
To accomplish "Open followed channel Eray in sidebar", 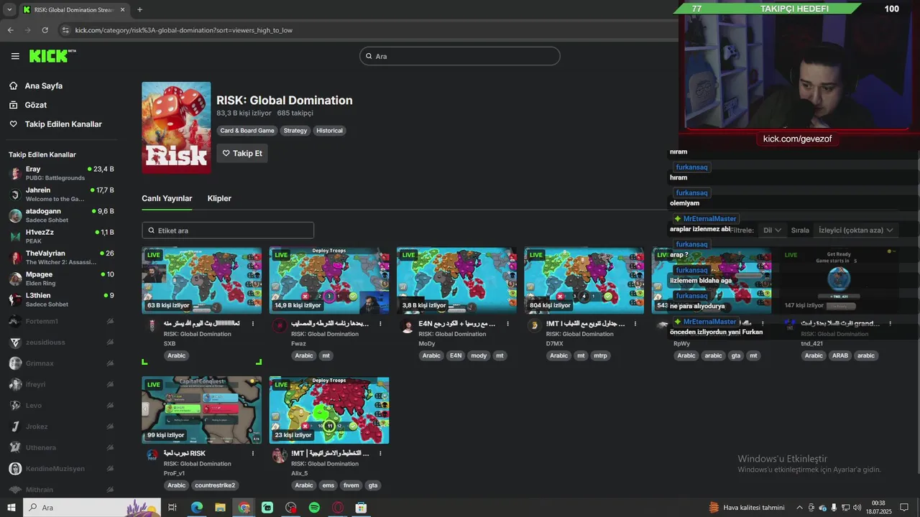I will [61, 173].
